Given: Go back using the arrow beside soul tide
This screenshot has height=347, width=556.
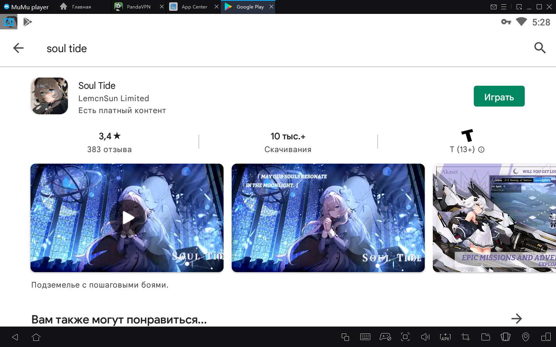Looking at the screenshot, I should pyautogui.click(x=18, y=48).
